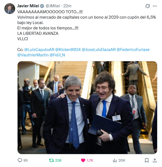This screenshot has width=162, height=167.
Task: Open the three-dot more options menu
Action: [155, 6]
